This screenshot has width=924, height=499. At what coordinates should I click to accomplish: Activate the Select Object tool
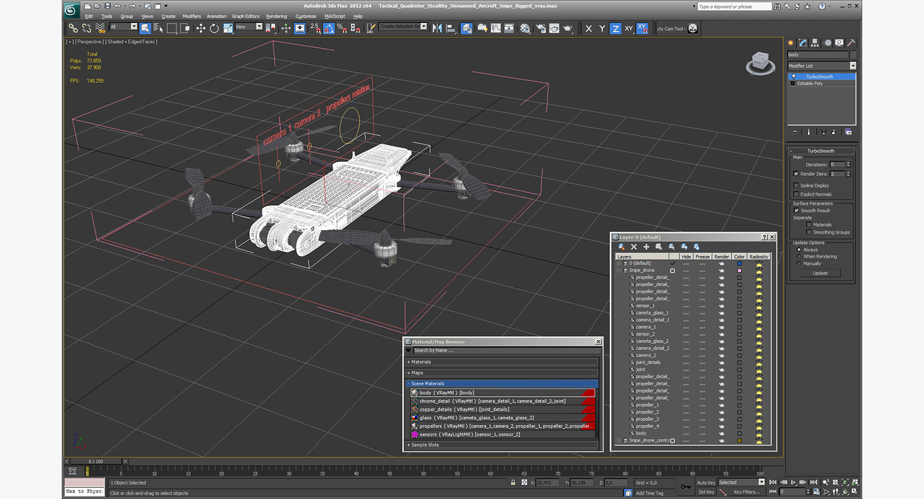tap(145, 28)
